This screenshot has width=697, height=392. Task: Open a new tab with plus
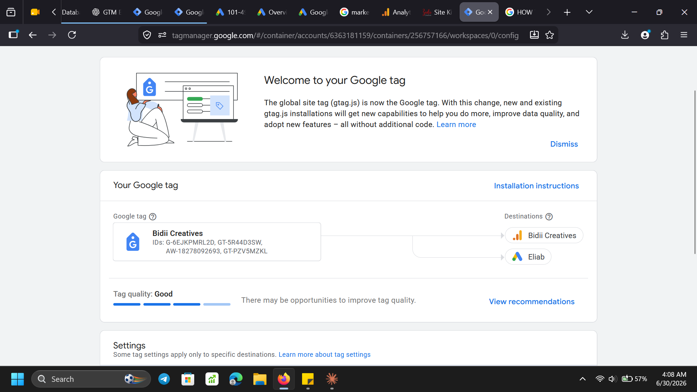[567, 12]
